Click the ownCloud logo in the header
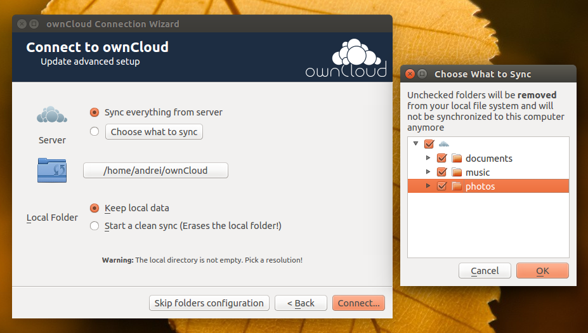The image size is (588, 333). 346,58
